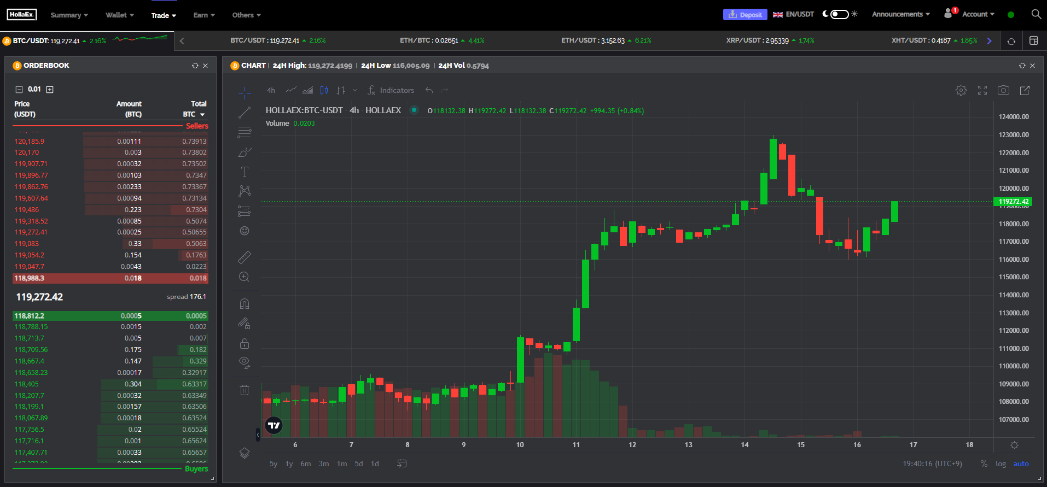This screenshot has height=487, width=1047.
Task: Click the trash remove drawings icon
Action: coord(245,390)
